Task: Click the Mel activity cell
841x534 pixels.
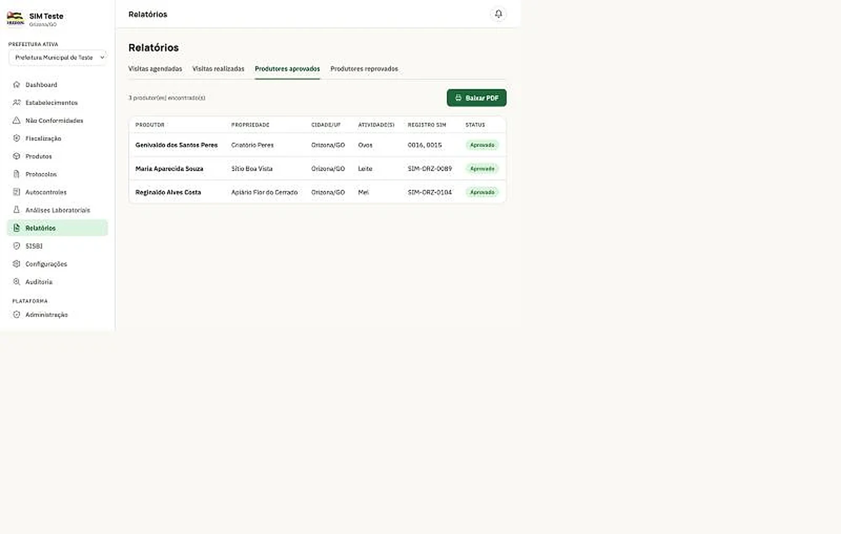Action: pyautogui.click(x=363, y=192)
